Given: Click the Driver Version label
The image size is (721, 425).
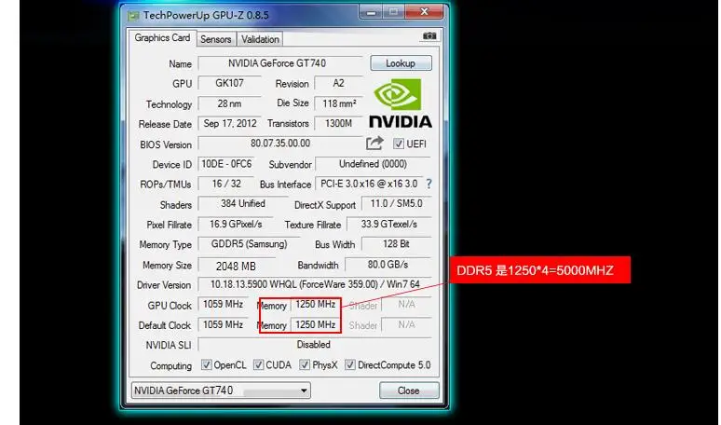Looking at the screenshot, I should [x=164, y=285].
